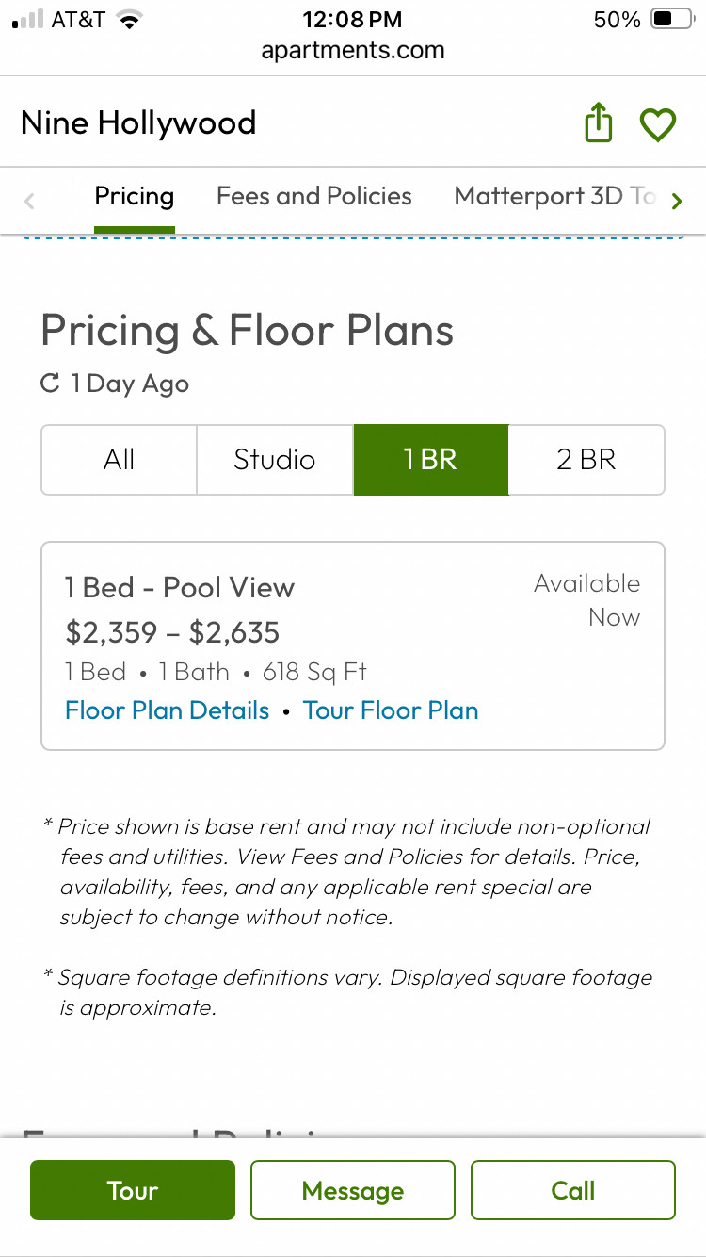The image size is (706, 1257).
Task: Select the 2 BR filter
Action: pyautogui.click(x=586, y=460)
